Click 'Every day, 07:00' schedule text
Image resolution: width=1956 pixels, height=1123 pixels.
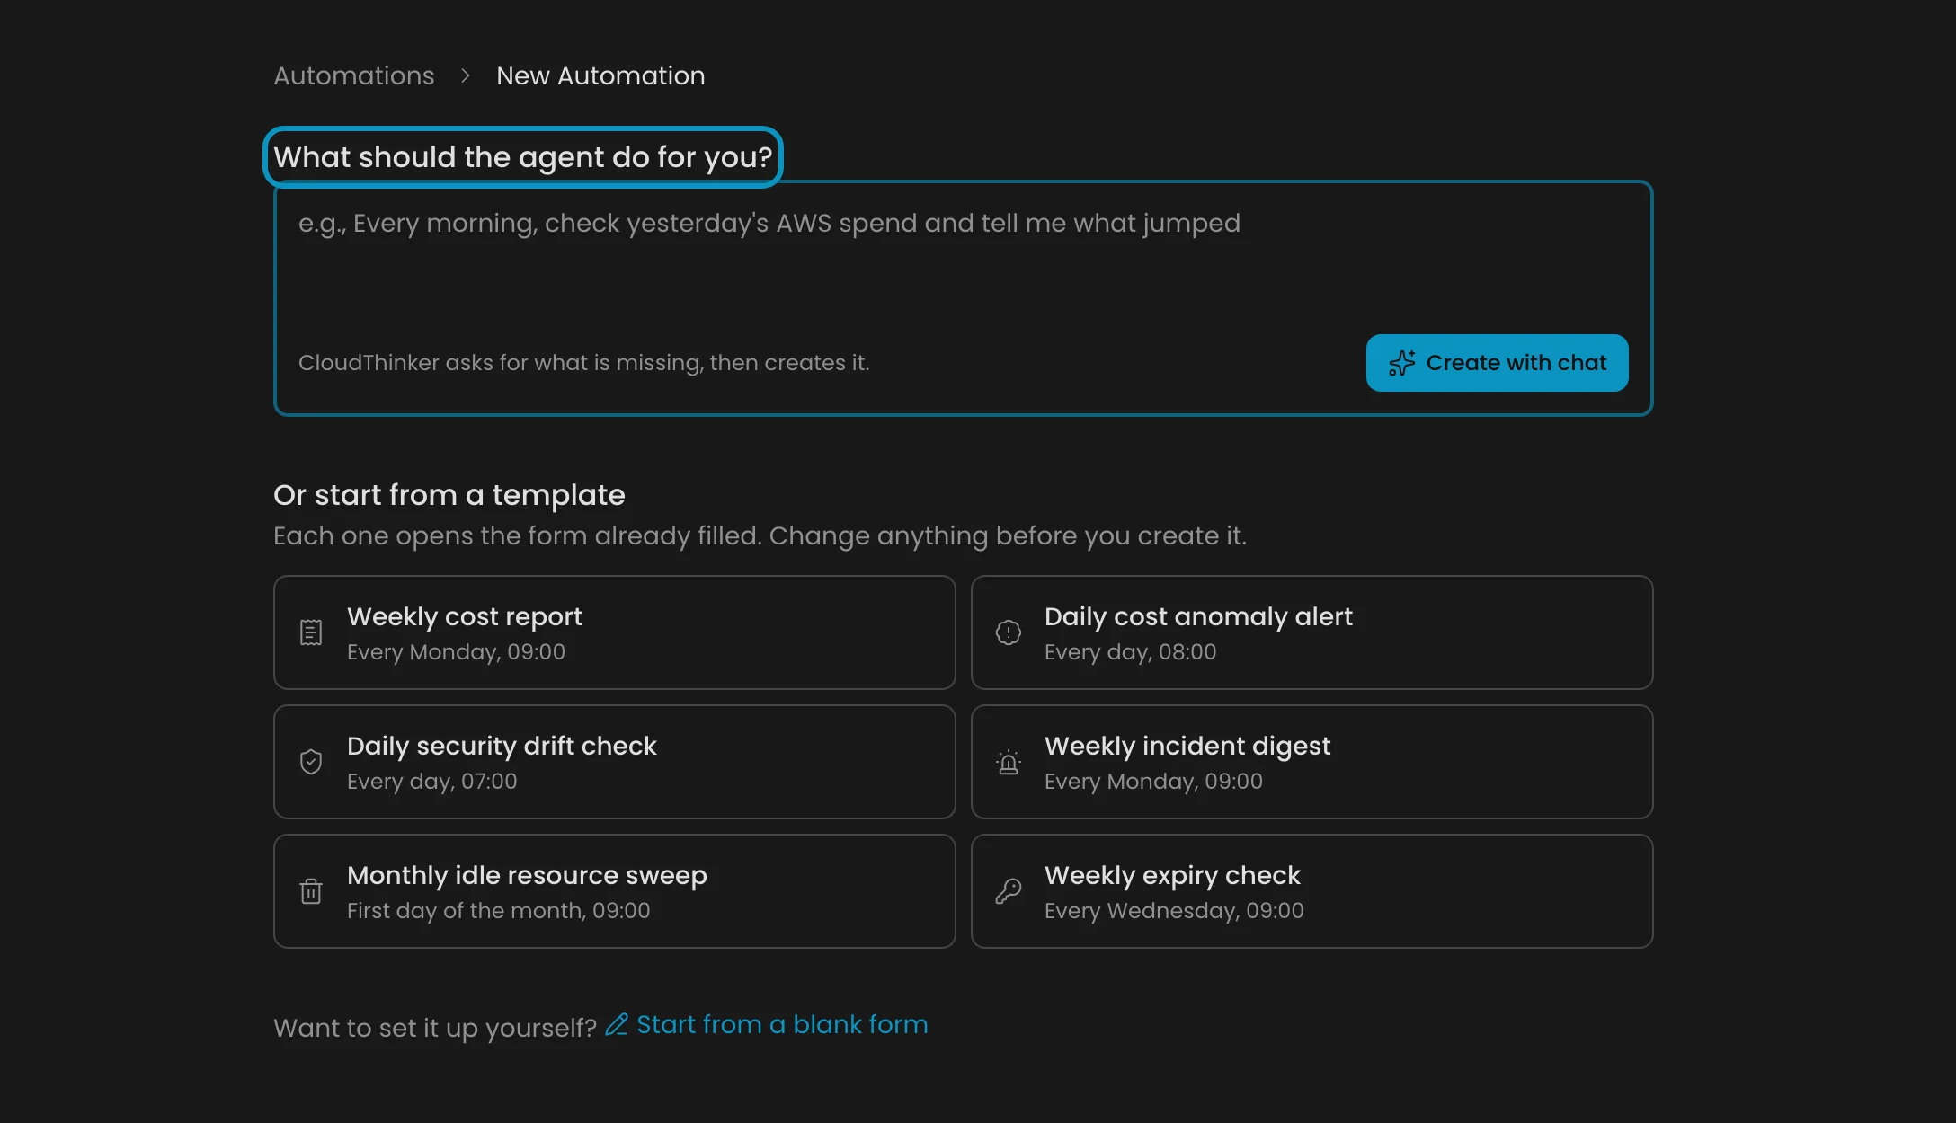click(x=432, y=782)
